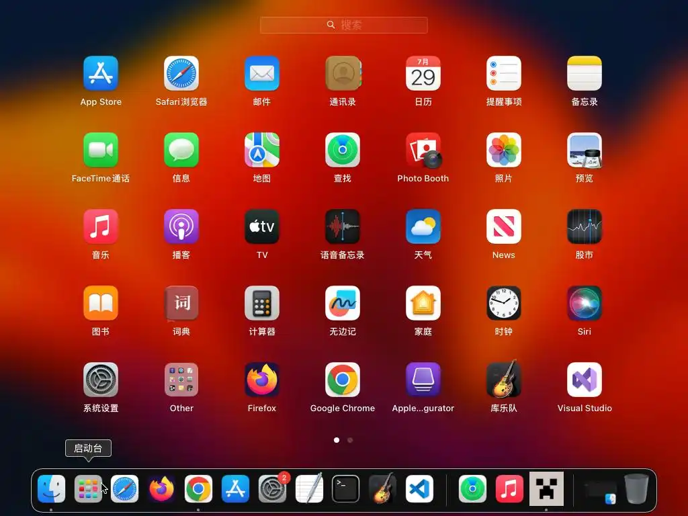Open App Store from Launchpad grid
The width and height of the screenshot is (688, 516).
point(101,73)
